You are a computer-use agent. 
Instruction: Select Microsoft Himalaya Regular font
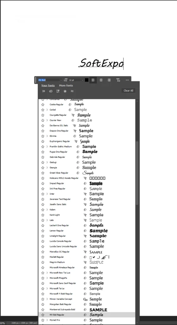(87, 268)
